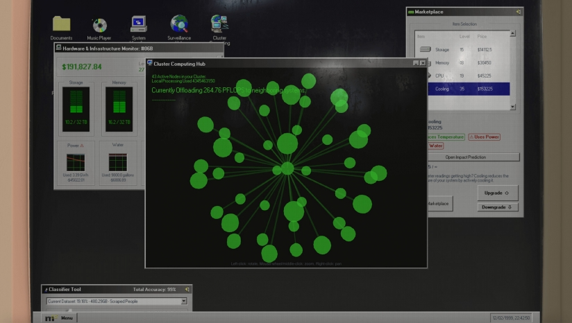Click the item list scroll-up arrow

[512, 33]
